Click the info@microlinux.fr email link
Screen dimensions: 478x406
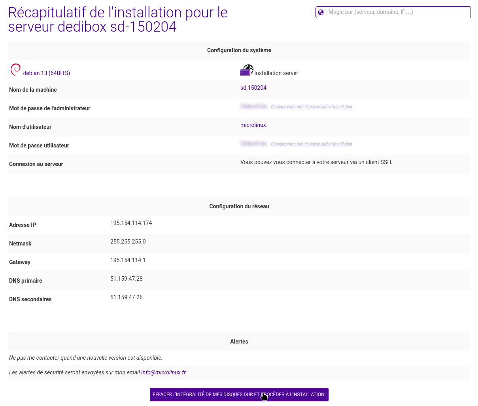(x=163, y=372)
